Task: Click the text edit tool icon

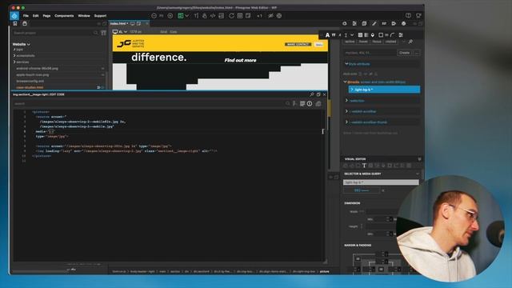Action: click(x=196, y=16)
